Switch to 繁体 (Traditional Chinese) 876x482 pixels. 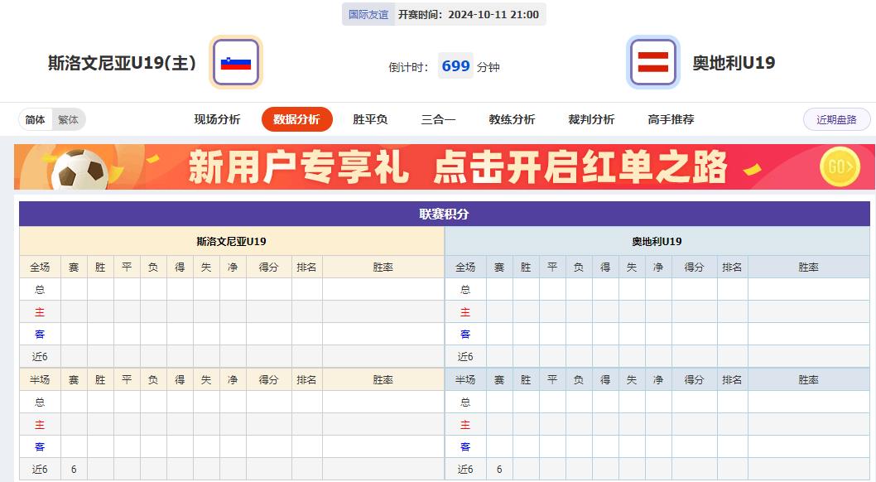67,119
